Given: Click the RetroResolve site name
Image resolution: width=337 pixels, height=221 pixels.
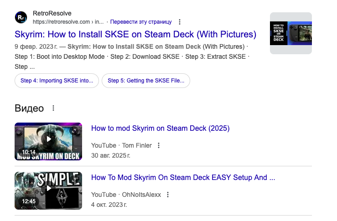Looking at the screenshot, I should pyautogui.click(x=52, y=14).
